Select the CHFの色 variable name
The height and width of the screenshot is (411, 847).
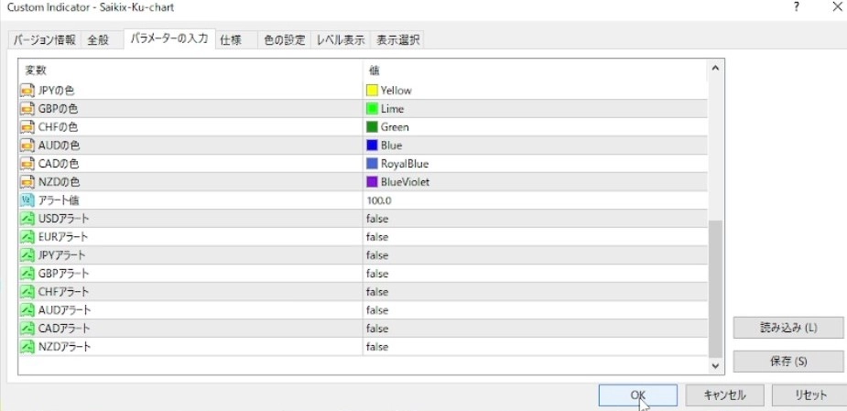59,127
